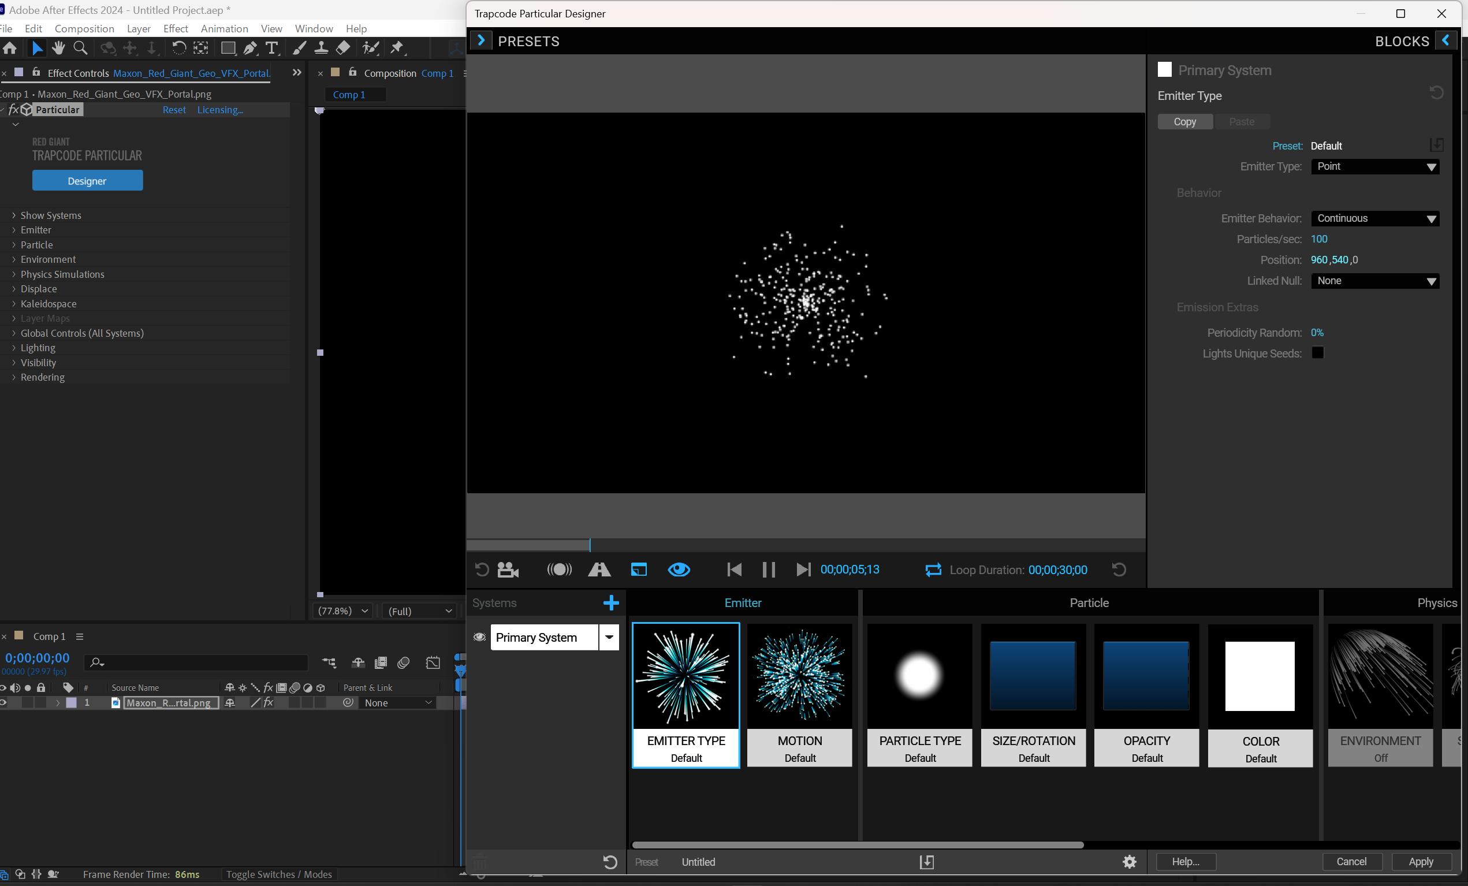Toggle the Particular fx effect switch
1468x886 pixels.
13,110
